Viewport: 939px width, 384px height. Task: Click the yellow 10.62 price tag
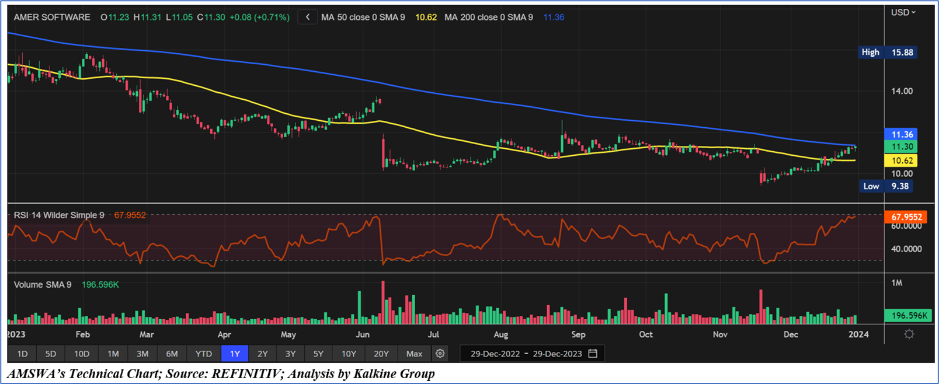pos(902,160)
